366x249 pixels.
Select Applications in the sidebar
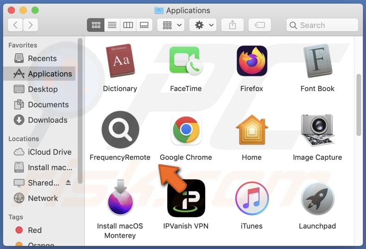[39, 74]
